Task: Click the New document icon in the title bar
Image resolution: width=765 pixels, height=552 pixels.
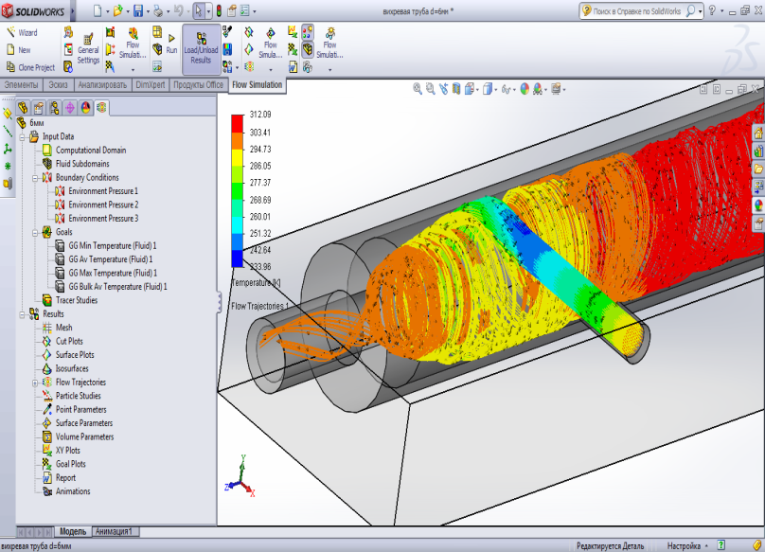Action: pyautogui.click(x=98, y=10)
